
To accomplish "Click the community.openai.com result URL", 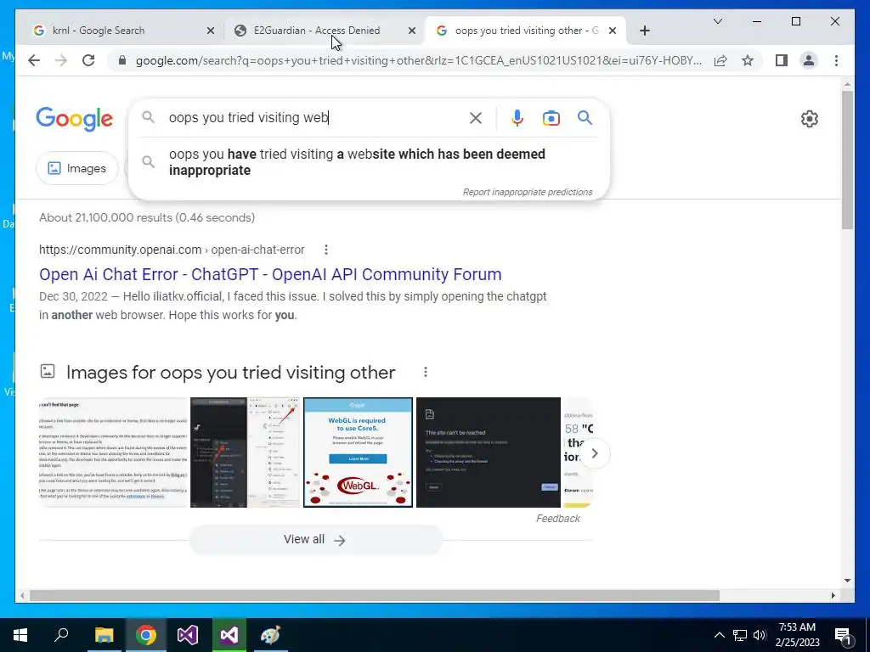I will click(x=172, y=250).
